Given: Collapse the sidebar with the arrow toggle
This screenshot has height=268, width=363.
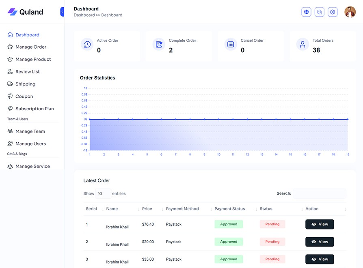Looking at the screenshot, I should pyautogui.click(x=62, y=12).
